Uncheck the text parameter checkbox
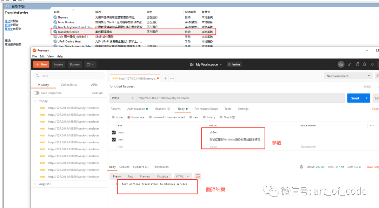Screen dimensions: 379x208 [114, 139]
